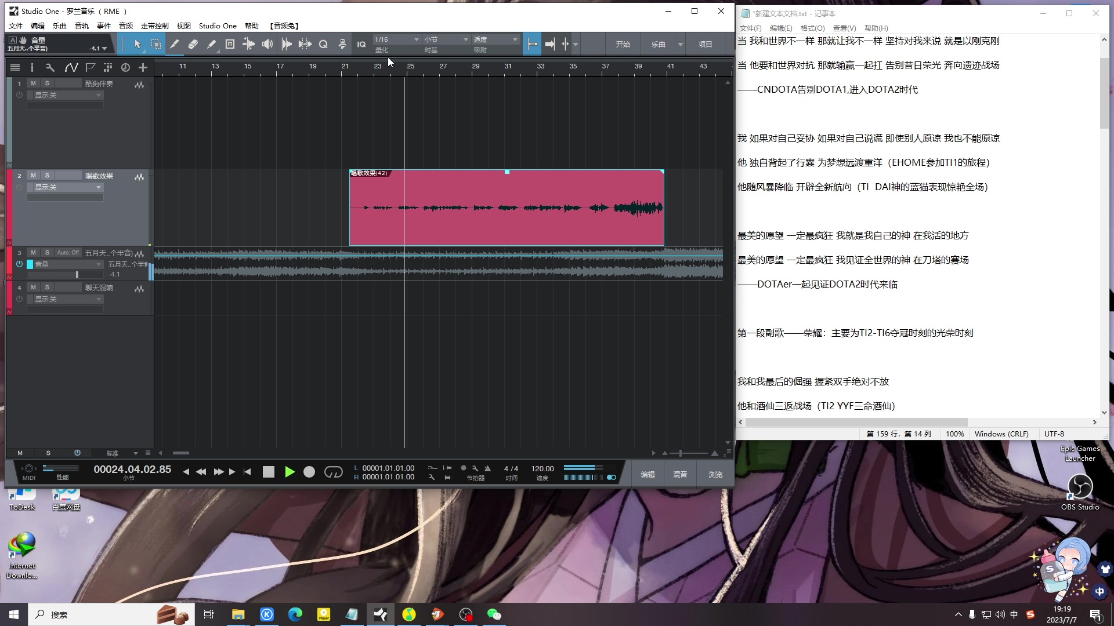Mute track 3 五月天
1114x626 pixels.
(x=33, y=253)
